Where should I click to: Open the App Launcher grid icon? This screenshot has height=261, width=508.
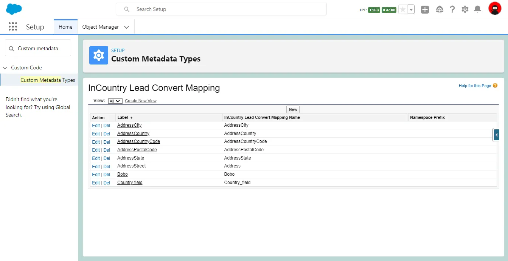pos(13,27)
